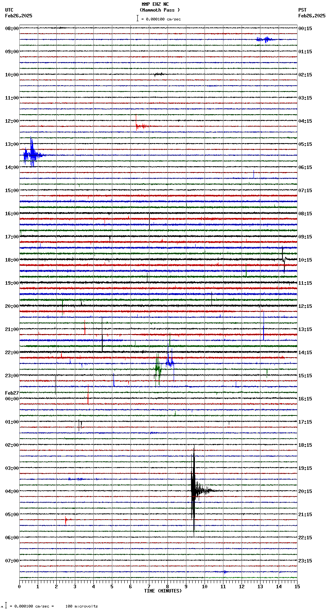This screenshot has height=611, width=328.
Task: Click the black spike near 18:00 at right
Action: click(284, 259)
